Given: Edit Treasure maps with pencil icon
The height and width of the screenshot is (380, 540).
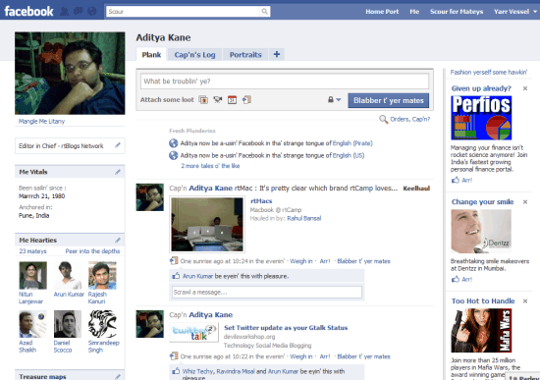Looking at the screenshot, I should coord(118,376).
